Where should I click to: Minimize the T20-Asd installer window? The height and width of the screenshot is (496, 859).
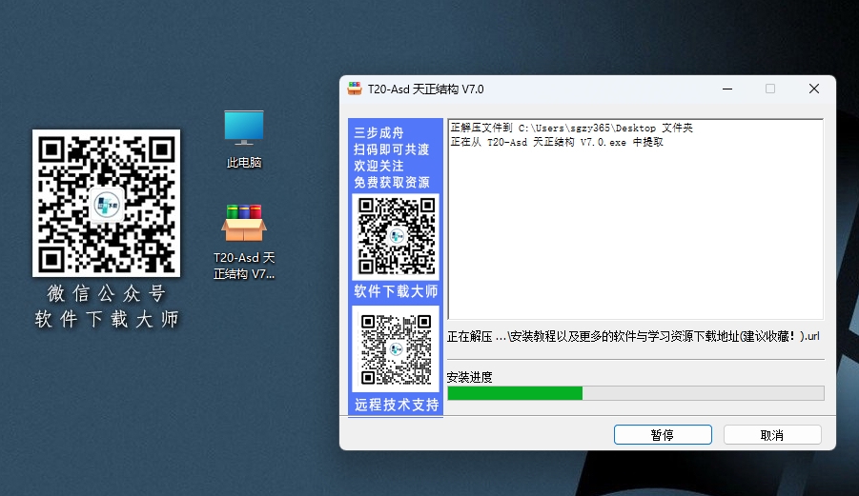click(727, 89)
